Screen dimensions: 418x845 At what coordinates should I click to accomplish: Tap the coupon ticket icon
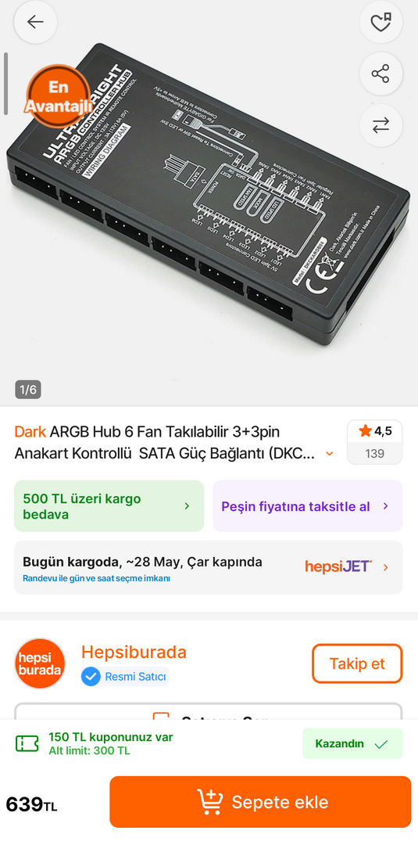pyautogui.click(x=27, y=744)
